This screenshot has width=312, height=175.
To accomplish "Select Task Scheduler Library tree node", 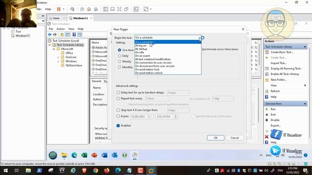I will coord(70,45).
